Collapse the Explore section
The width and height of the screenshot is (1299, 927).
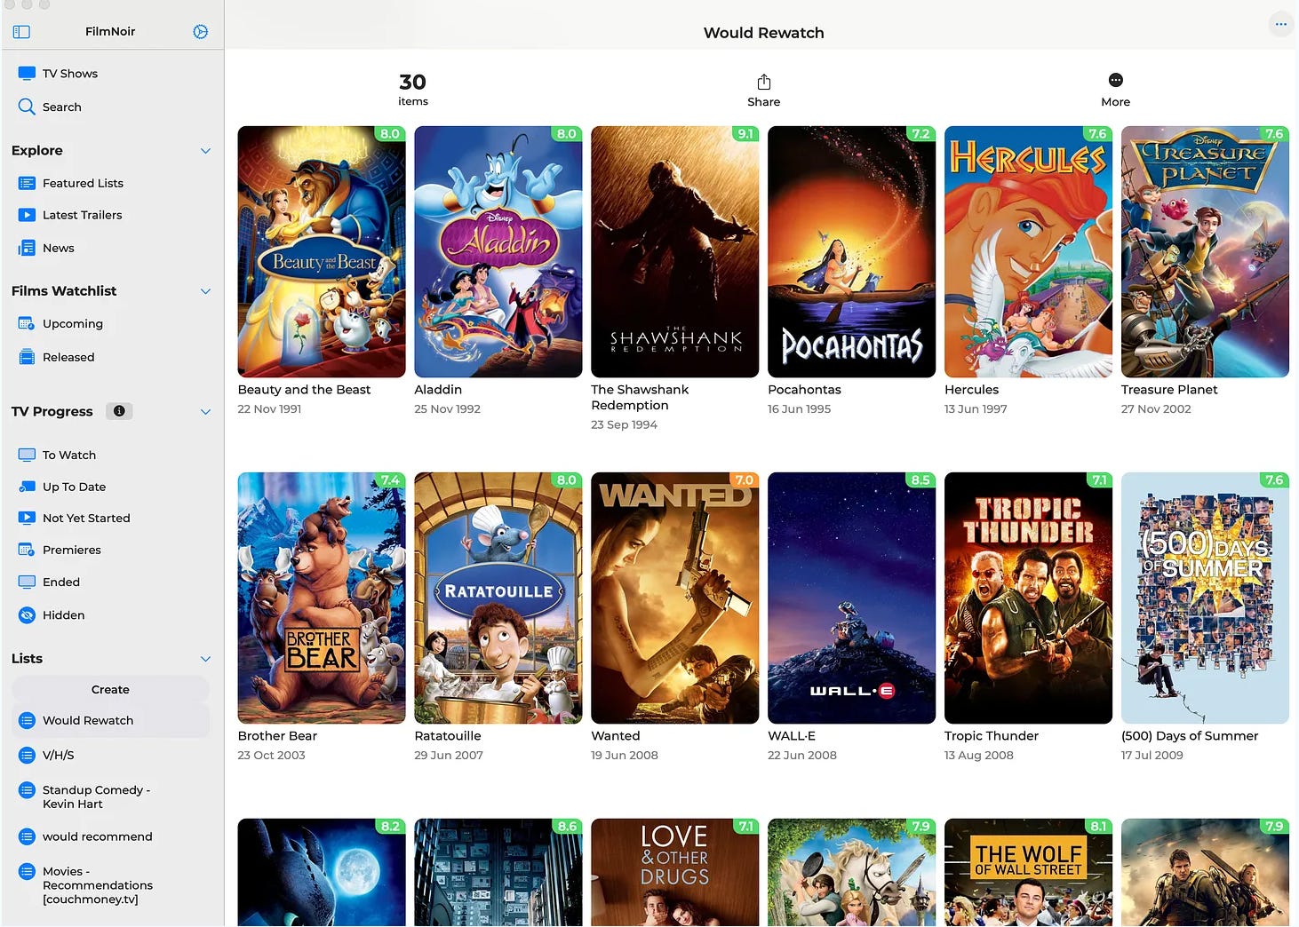[205, 151]
